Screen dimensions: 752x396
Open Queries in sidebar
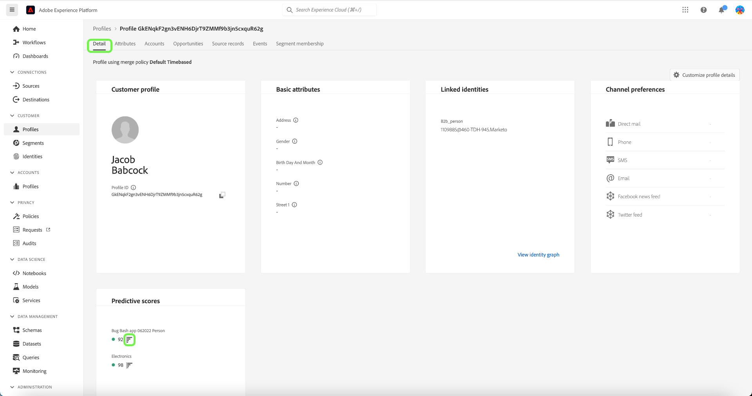pyautogui.click(x=42, y=358)
